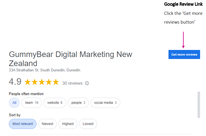Sort reviews by Lowest rating
This screenshot has width=206, height=136.
pos(88,124)
